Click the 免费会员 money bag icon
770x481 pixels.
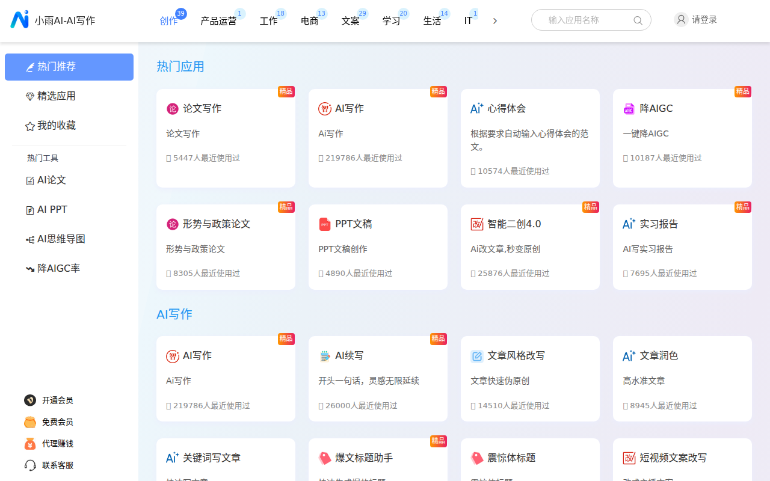(x=30, y=422)
